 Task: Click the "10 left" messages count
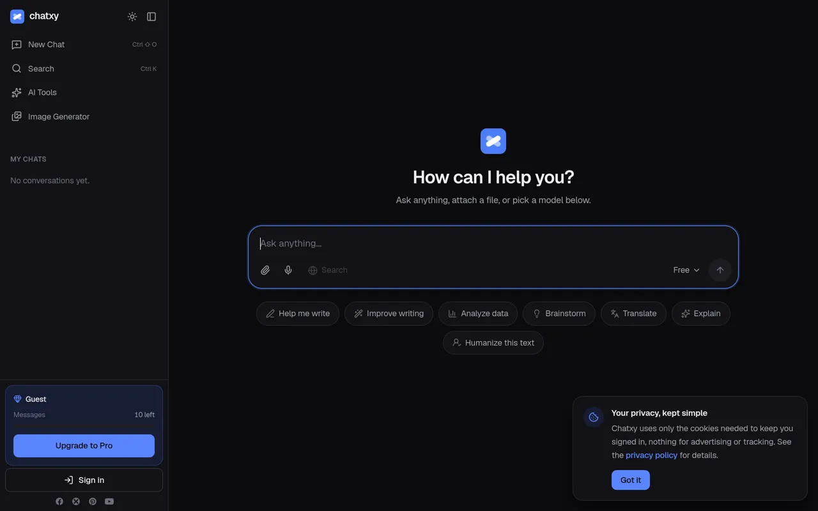click(144, 415)
